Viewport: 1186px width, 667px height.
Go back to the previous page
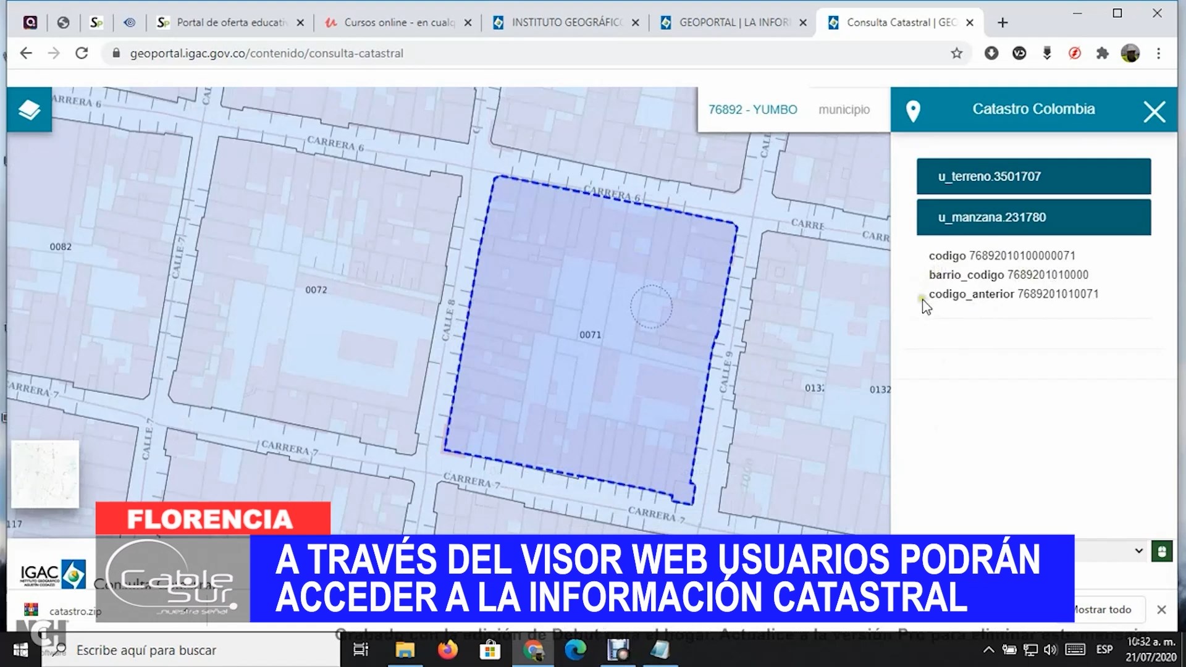[26, 54]
